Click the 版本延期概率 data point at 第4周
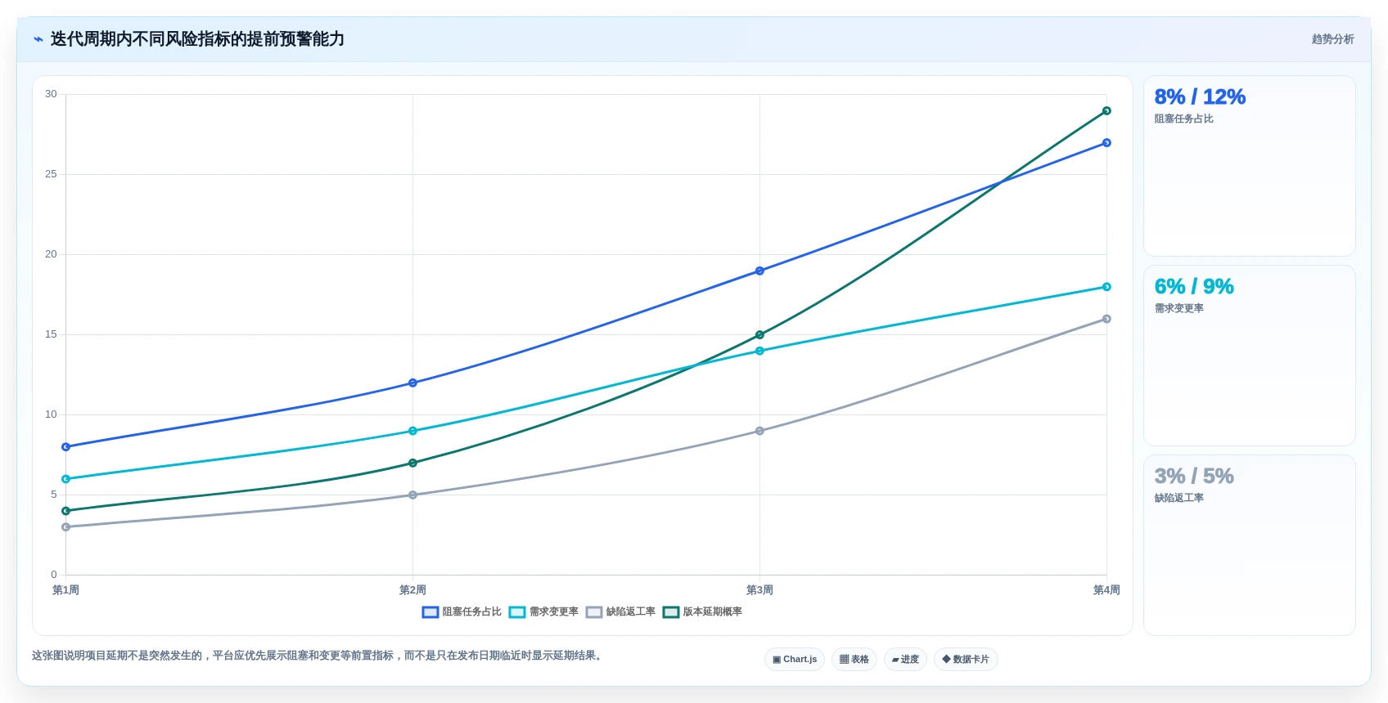This screenshot has height=703, width=1388. click(x=1106, y=111)
